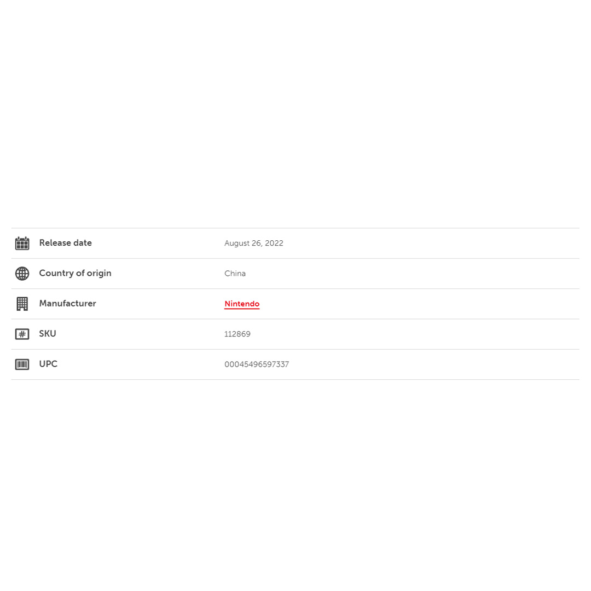Click the barcode icon next to UPC
591x591 pixels.
pyautogui.click(x=22, y=364)
